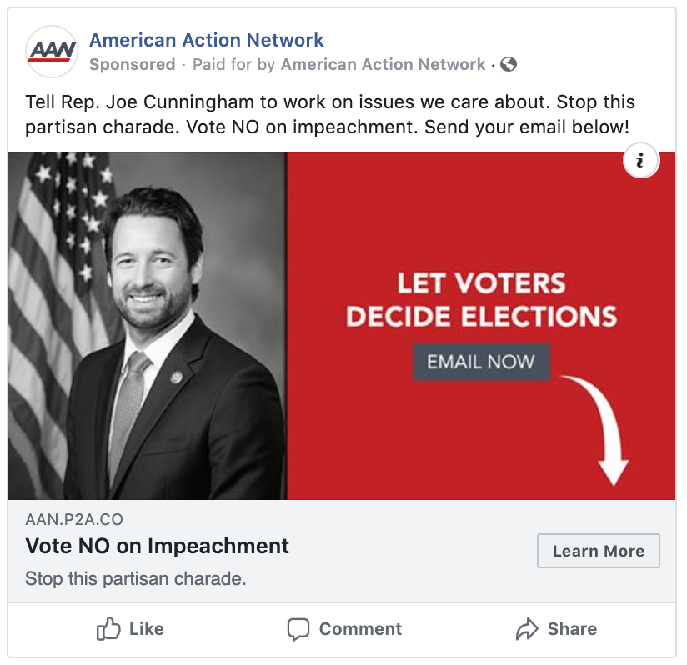Click the "Vote NO on Impeachment" headline
Image resolution: width=687 pixels, height=665 pixels.
158,547
